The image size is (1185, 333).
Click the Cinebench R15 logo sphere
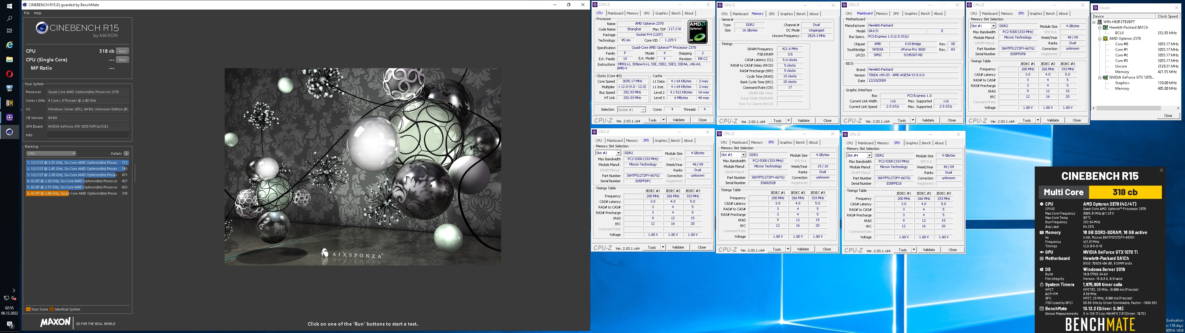tap(42, 28)
